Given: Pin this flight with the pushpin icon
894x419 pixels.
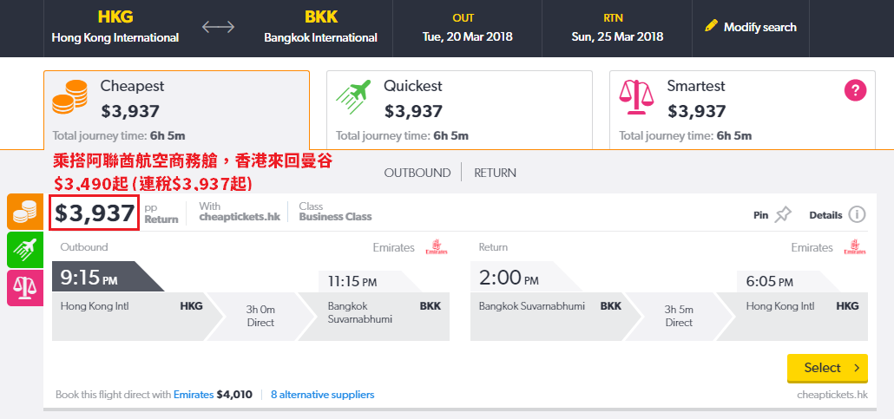Looking at the screenshot, I should click(784, 215).
